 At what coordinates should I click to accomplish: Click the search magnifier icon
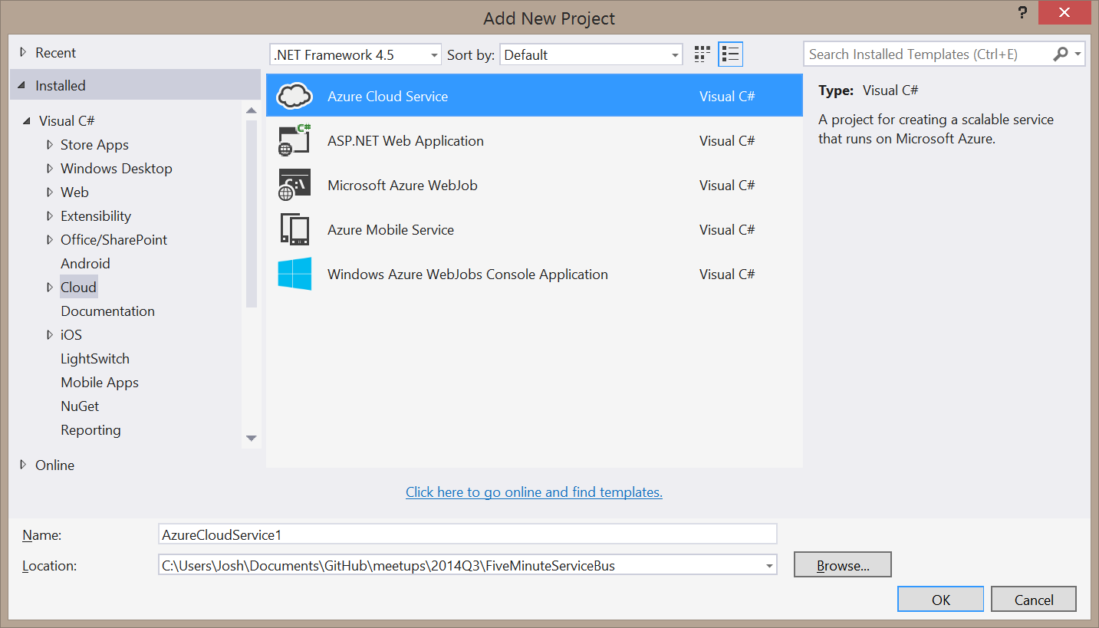pyautogui.click(x=1061, y=54)
